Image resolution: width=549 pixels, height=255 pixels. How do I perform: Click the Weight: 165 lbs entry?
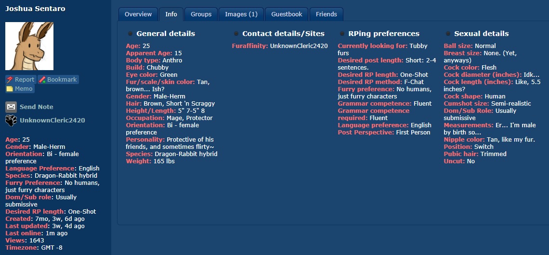click(x=150, y=161)
